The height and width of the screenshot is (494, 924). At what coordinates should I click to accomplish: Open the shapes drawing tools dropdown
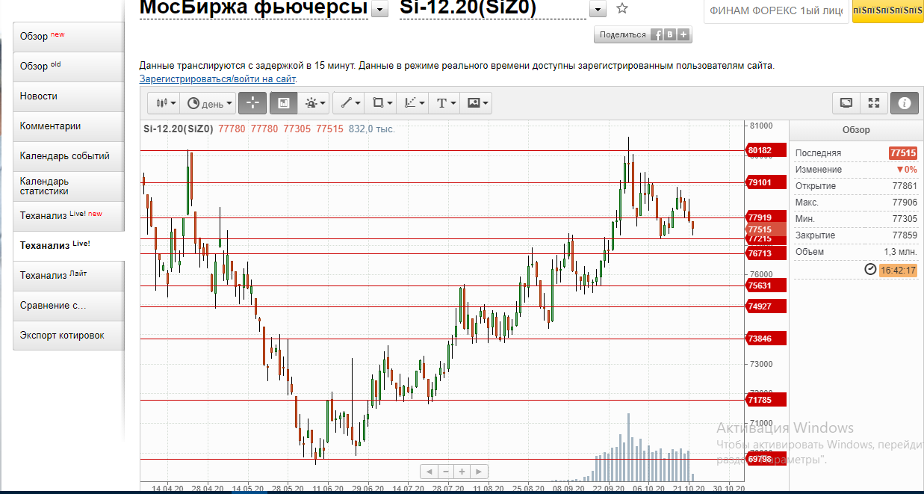pos(380,103)
